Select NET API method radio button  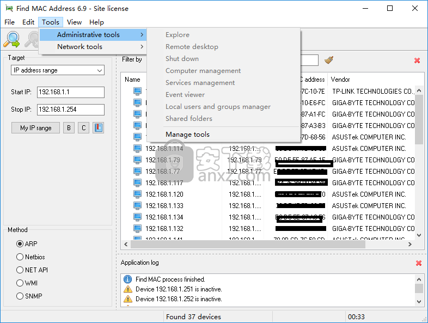click(20, 270)
